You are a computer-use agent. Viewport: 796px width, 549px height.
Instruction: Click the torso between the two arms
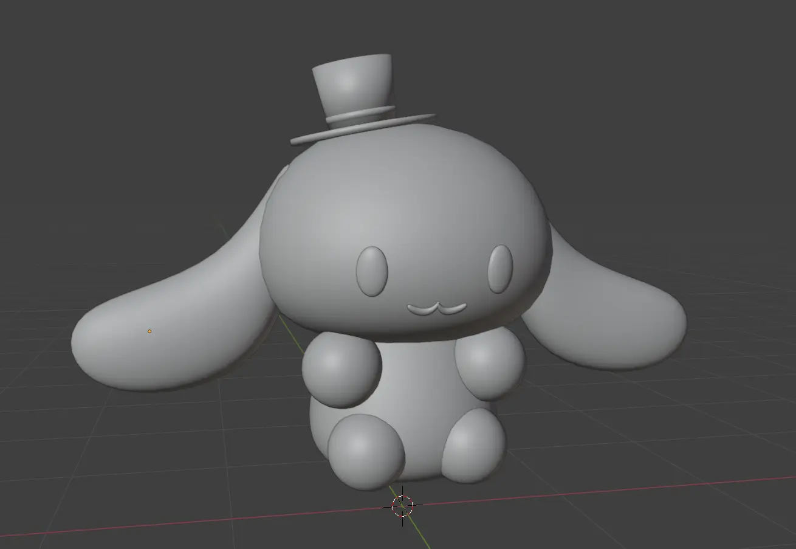[419, 377]
